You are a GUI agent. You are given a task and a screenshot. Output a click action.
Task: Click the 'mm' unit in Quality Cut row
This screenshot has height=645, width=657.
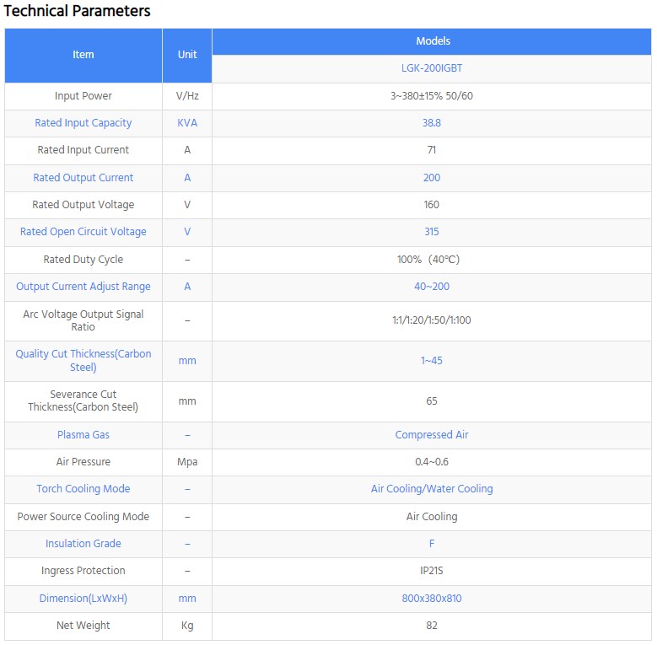coord(187,361)
